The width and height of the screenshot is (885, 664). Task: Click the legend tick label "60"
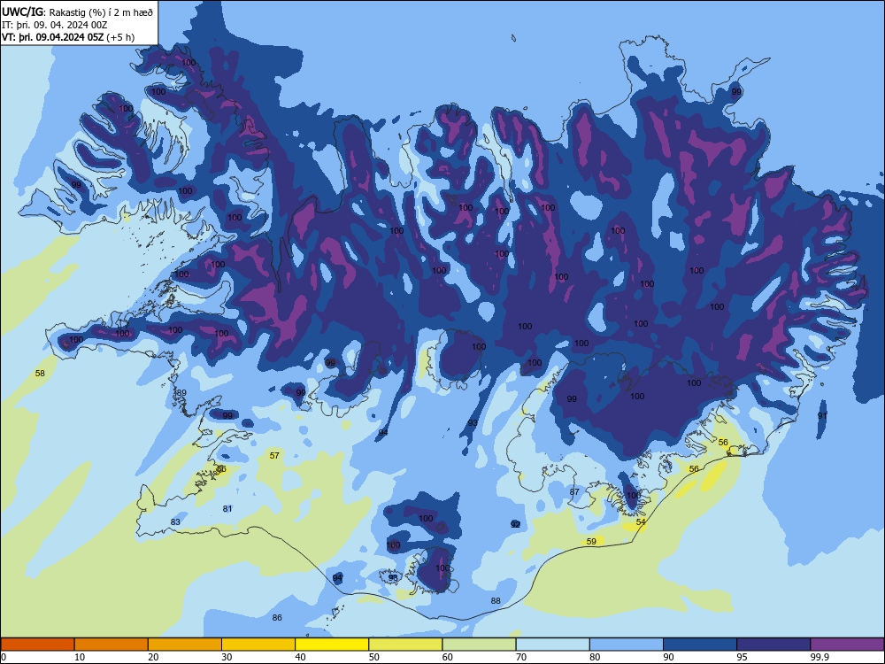tap(448, 657)
